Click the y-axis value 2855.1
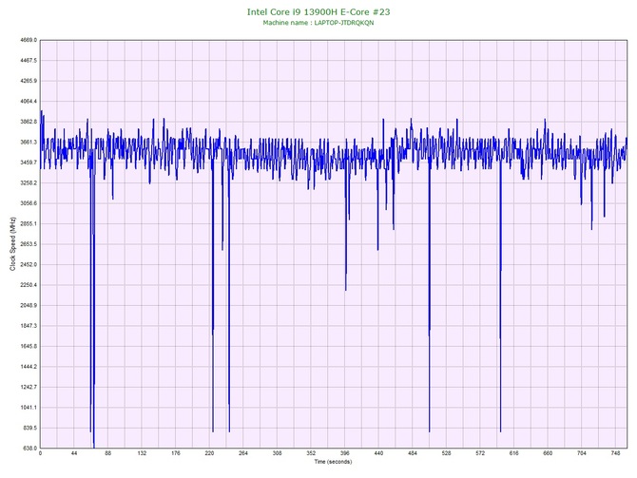The height and width of the screenshot is (478, 637). 29,223
